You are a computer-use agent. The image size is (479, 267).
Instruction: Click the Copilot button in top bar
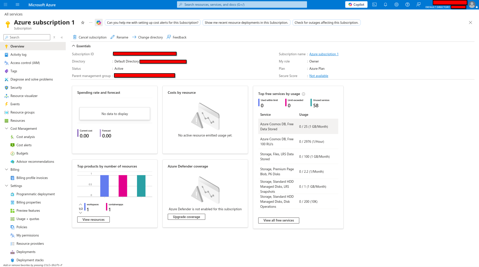pos(356,4)
